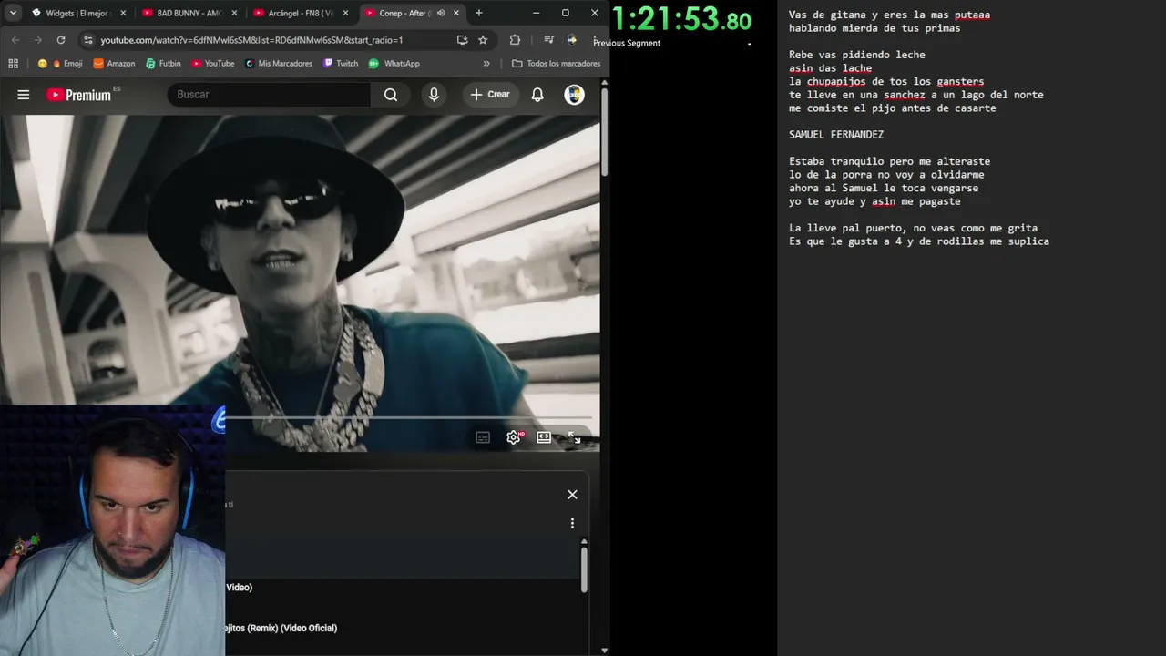The image size is (1166, 656).
Task: Click the 'Previous Segment' label in the timer
Action: (x=627, y=43)
